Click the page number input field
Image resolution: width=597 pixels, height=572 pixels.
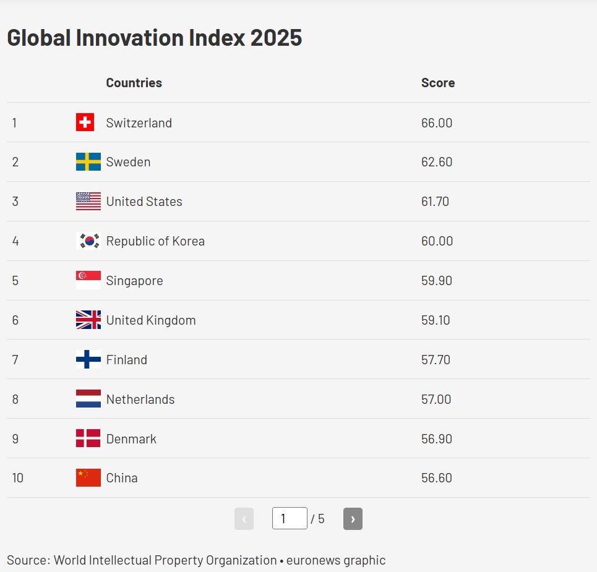(x=290, y=518)
